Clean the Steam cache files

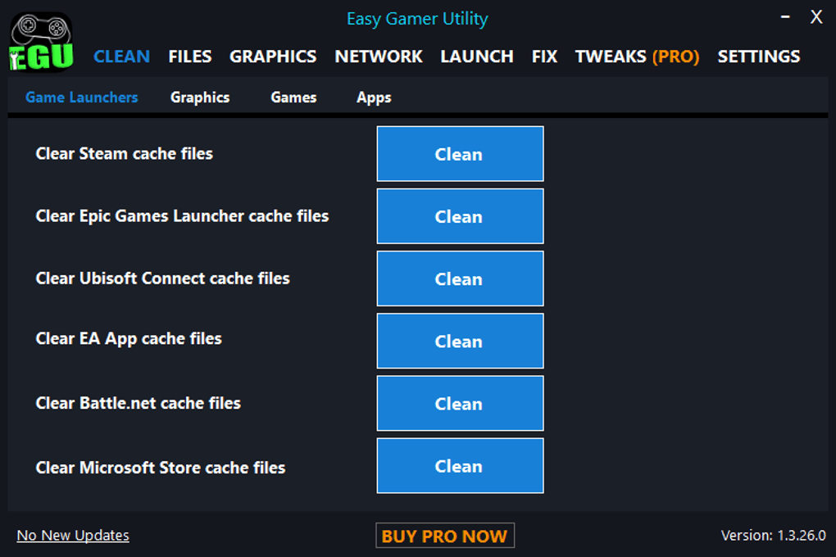460,154
